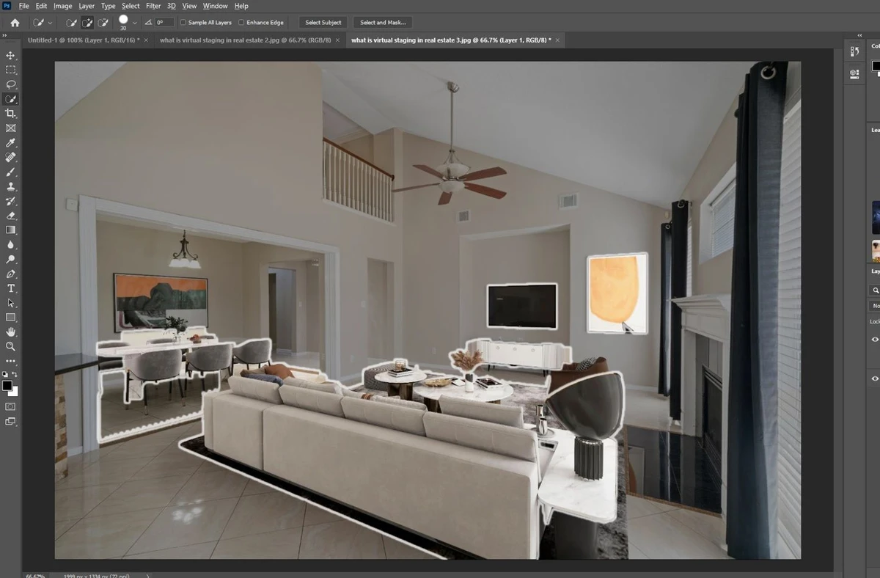Open the brush size picker dropdown
The width and height of the screenshot is (880, 578).
(x=135, y=22)
